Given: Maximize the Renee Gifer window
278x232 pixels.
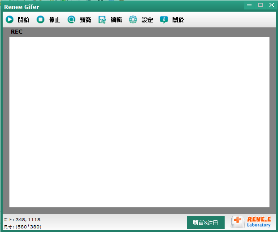Looking at the screenshot, I should point(261,5).
